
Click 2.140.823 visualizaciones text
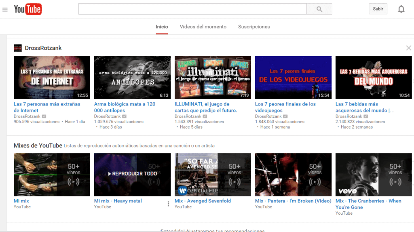click(x=360, y=122)
